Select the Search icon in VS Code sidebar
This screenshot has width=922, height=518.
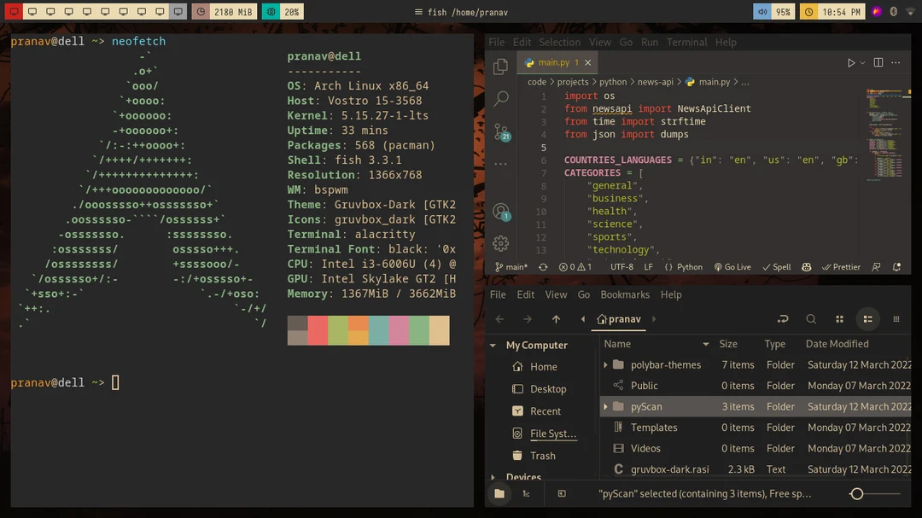coord(500,98)
